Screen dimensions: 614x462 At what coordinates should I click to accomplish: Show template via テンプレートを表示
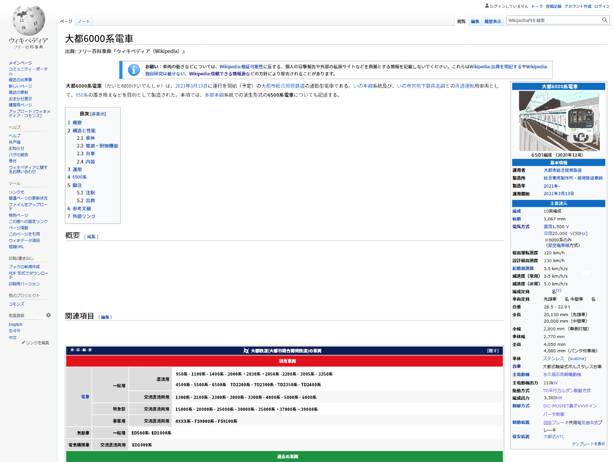[x=588, y=444]
